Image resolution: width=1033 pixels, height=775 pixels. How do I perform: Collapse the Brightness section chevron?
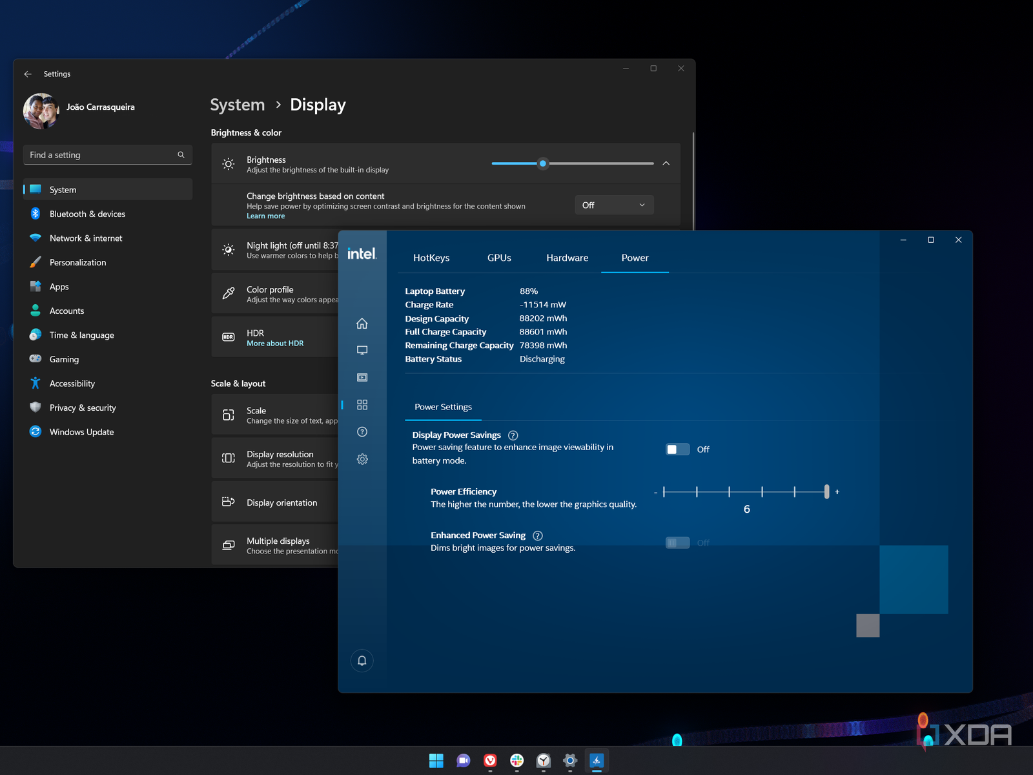[x=666, y=163]
